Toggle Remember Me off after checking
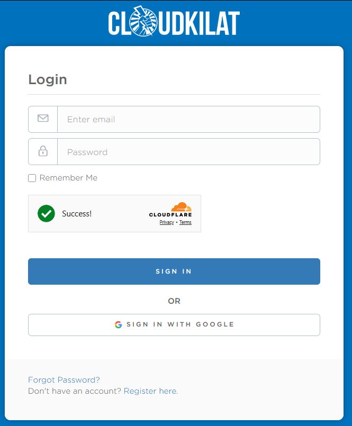The image size is (352, 426). (32, 178)
